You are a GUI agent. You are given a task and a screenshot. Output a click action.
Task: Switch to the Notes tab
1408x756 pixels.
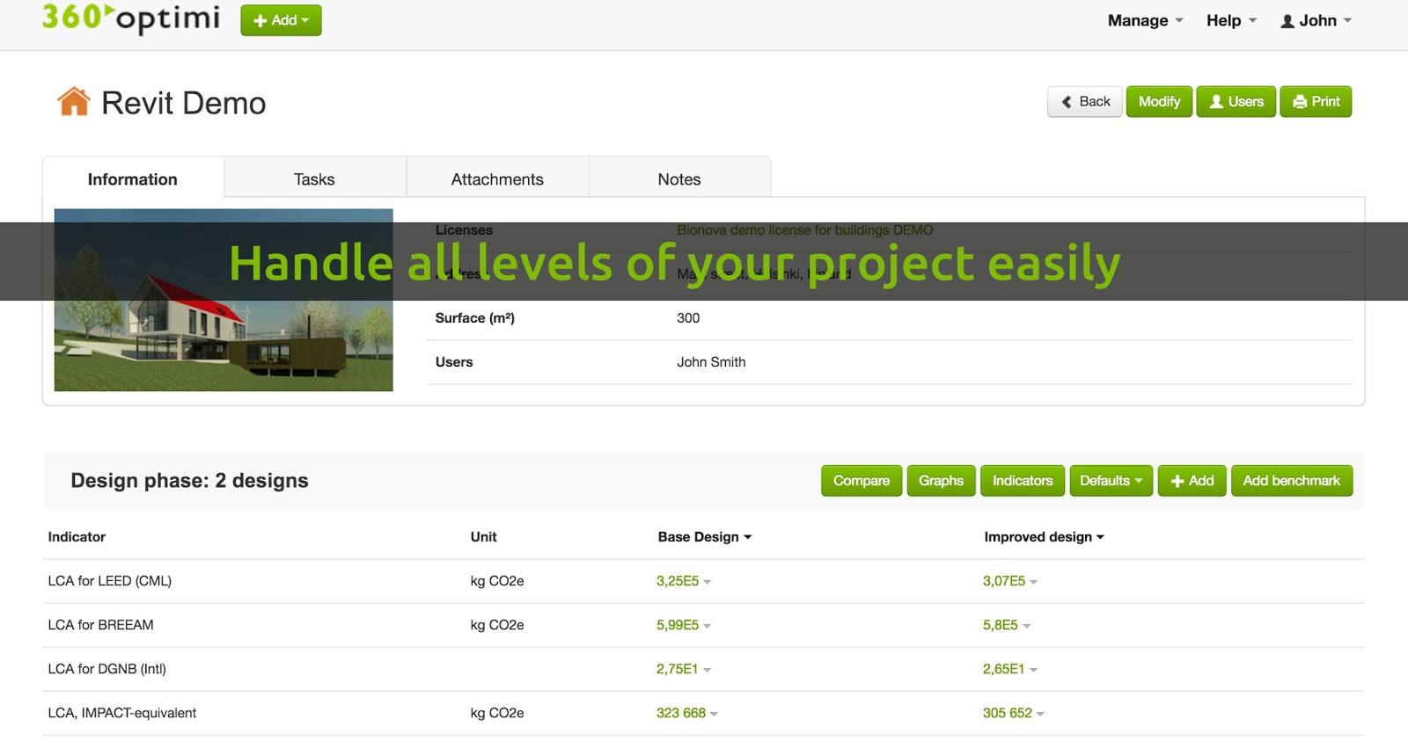[x=679, y=178]
